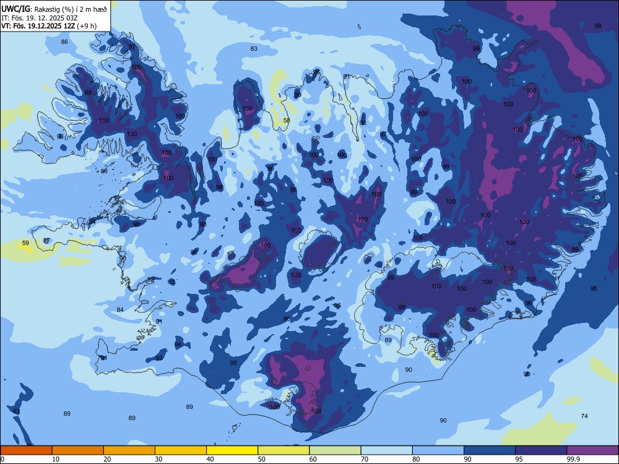Click the title text 'Rakastig (%) í 2 m hæð'
Screen dimensions: 619x464
[x=71, y=9]
